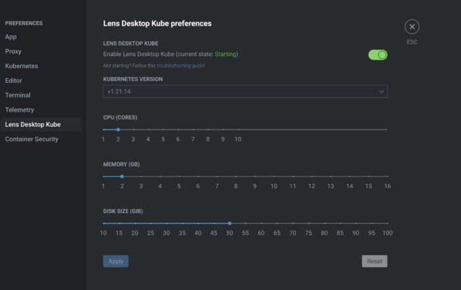Viewport: 461px width, 290px height.
Task: Click the Reset button
Action: [375, 261]
